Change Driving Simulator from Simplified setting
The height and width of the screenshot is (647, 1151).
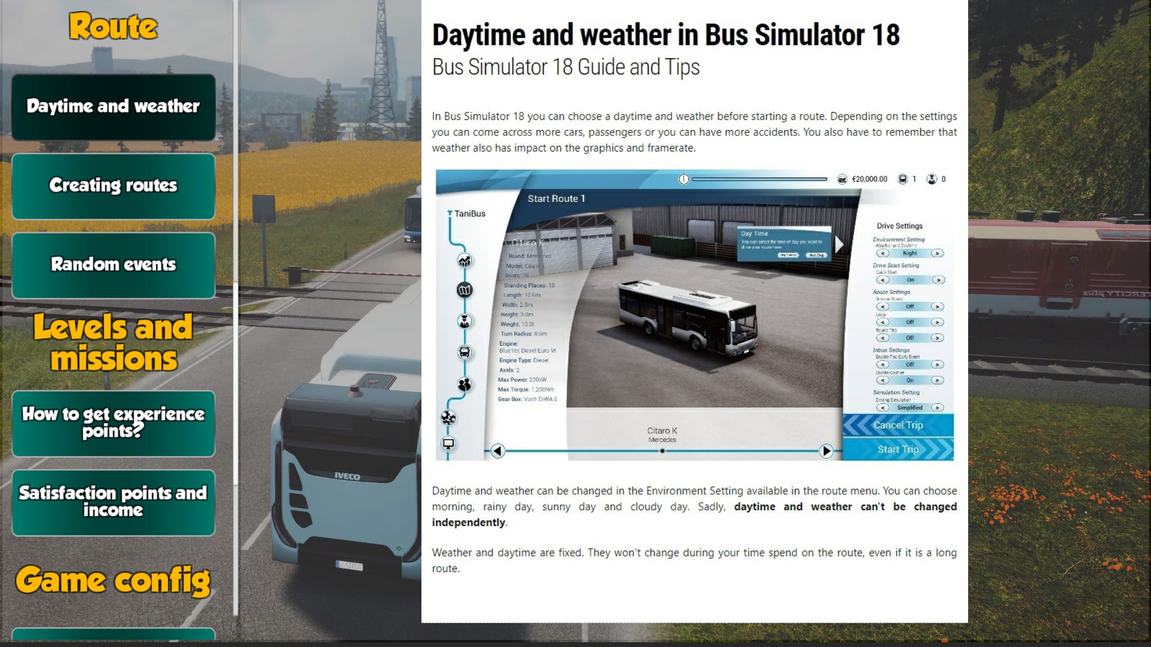938,407
